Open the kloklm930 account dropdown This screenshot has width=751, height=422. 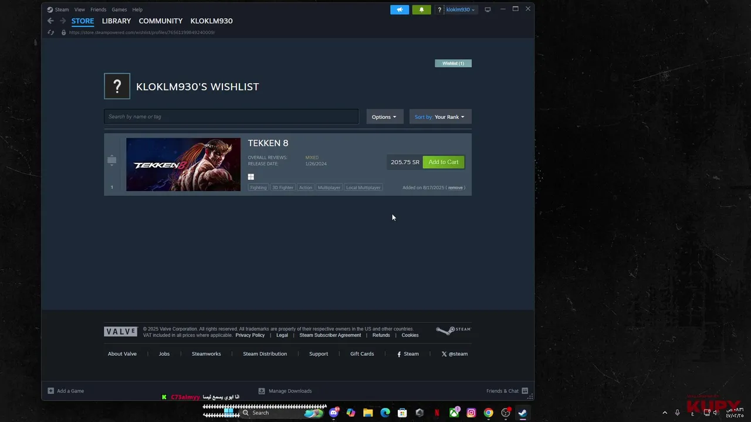(461, 9)
